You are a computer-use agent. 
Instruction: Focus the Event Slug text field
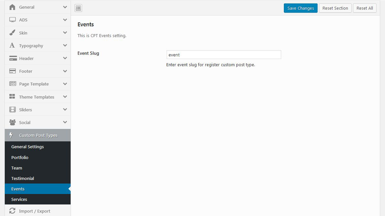[x=224, y=55]
